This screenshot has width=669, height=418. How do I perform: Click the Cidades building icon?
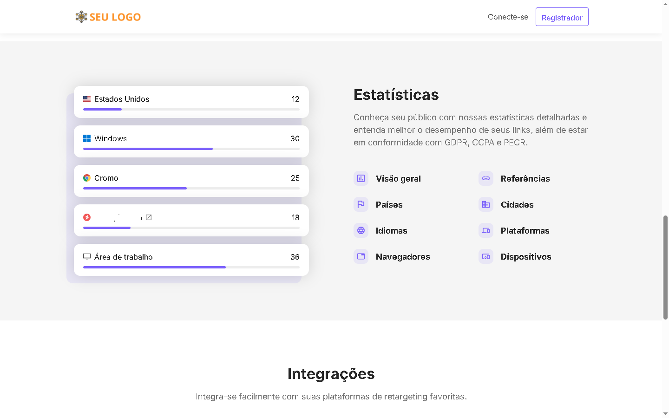pyautogui.click(x=486, y=204)
